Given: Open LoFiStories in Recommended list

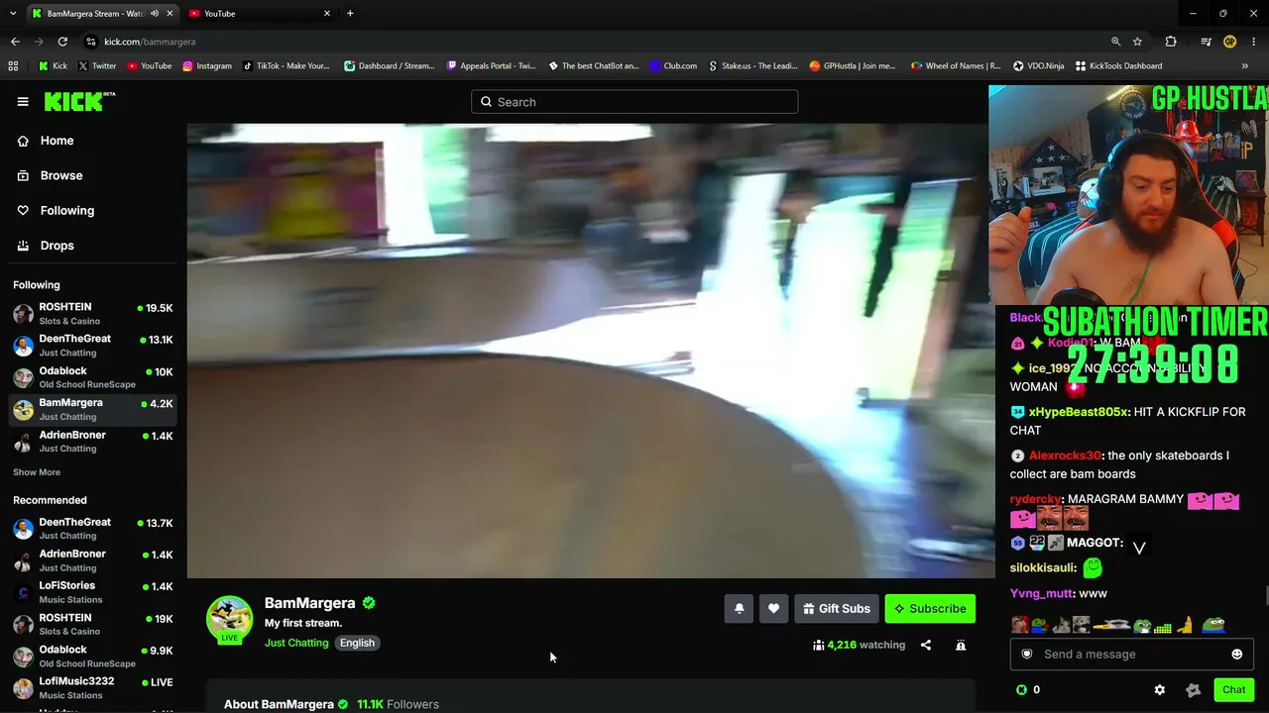Looking at the screenshot, I should click(x=93, y=592).
